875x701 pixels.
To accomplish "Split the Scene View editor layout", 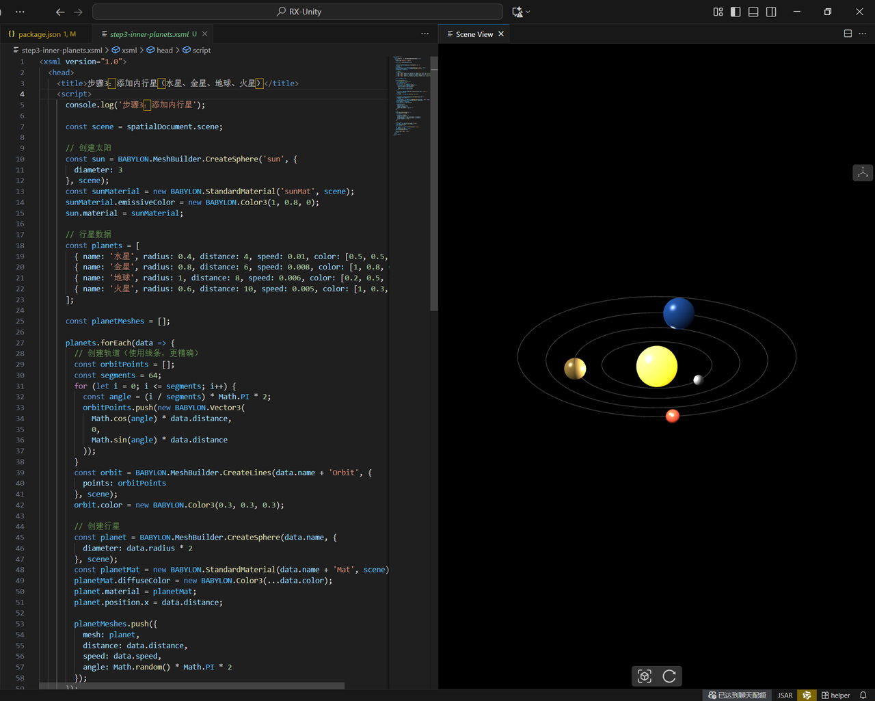I will (x=848, y=34).
